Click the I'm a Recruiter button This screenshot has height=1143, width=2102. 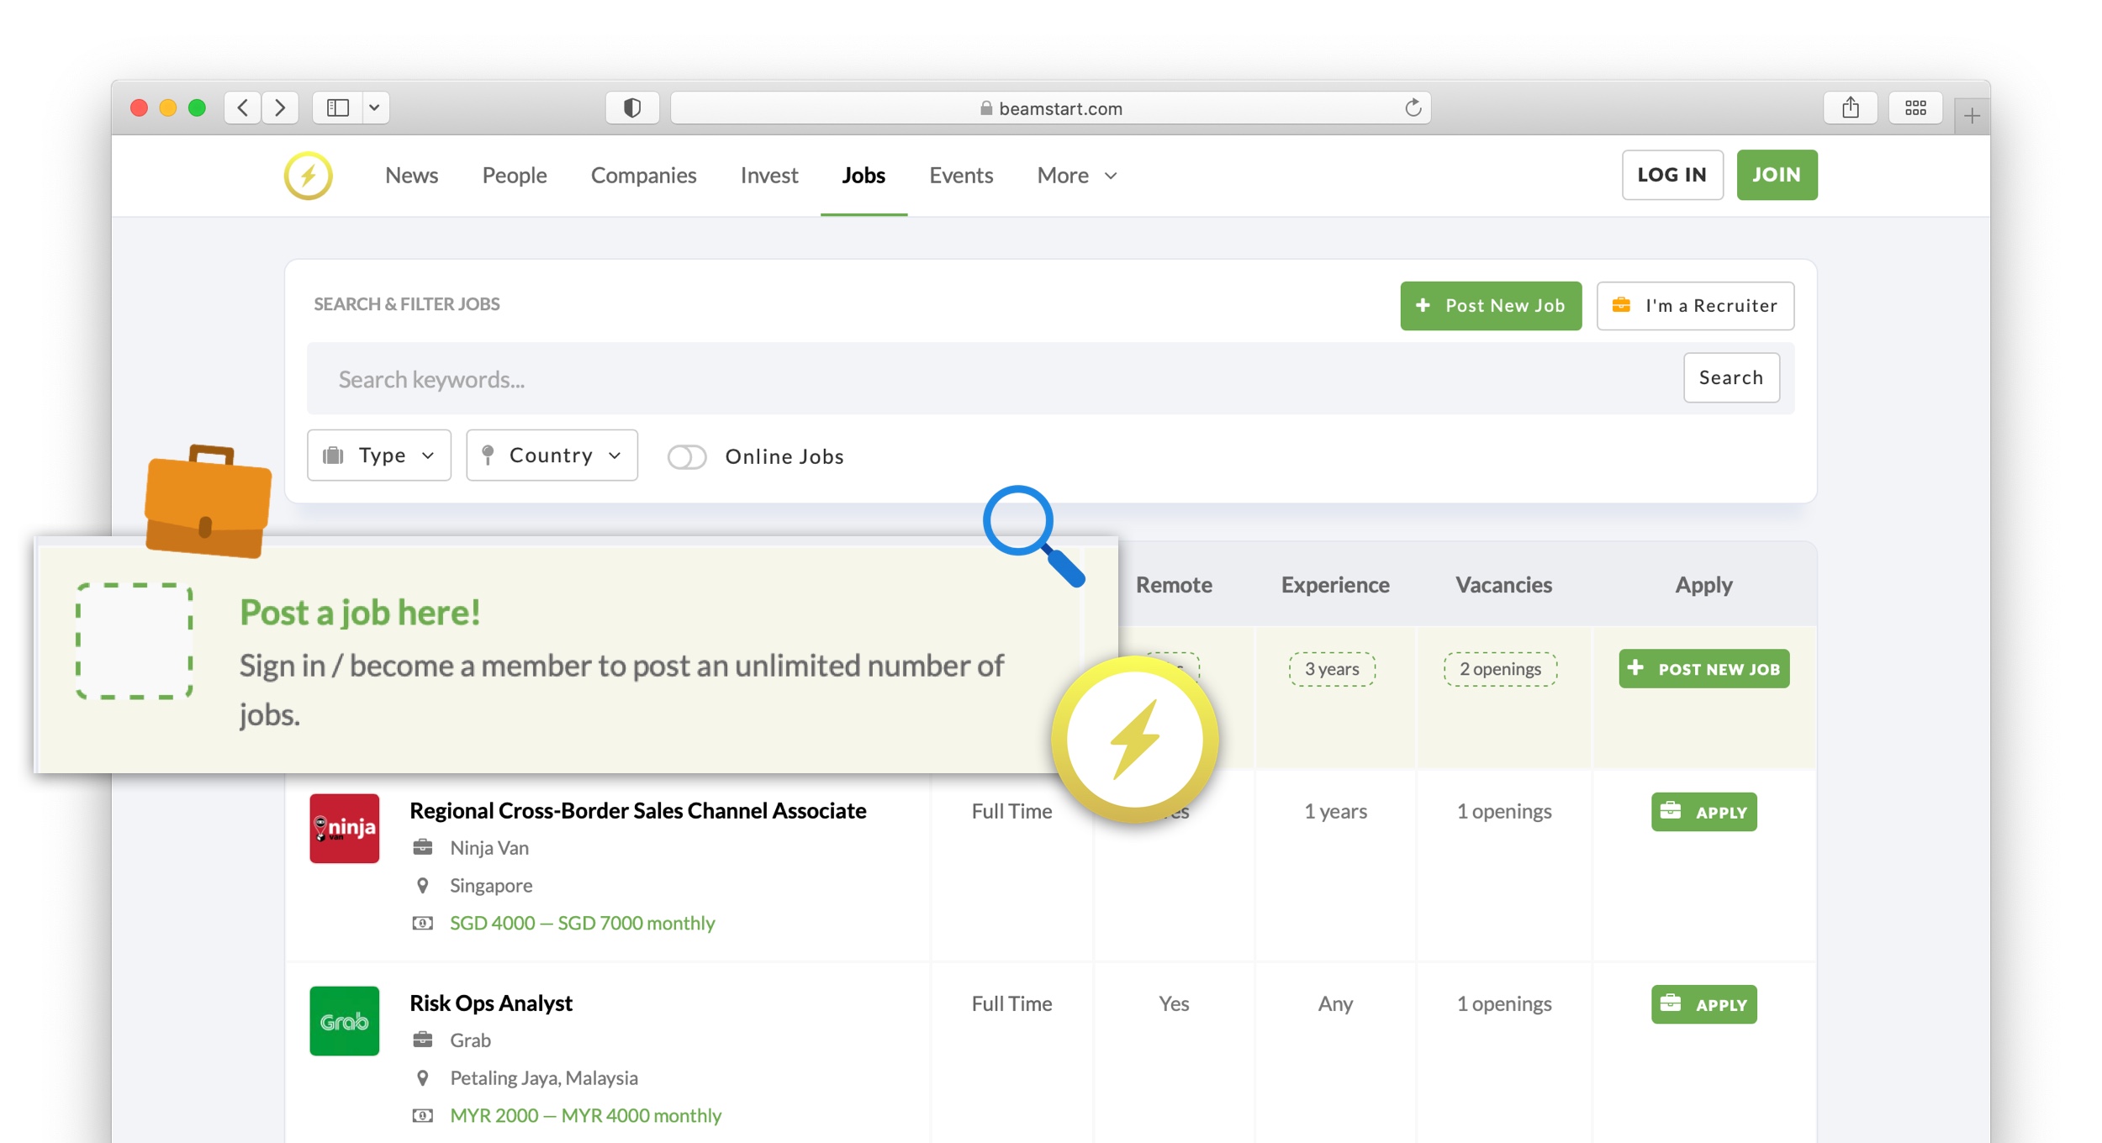pos(1695,306)
